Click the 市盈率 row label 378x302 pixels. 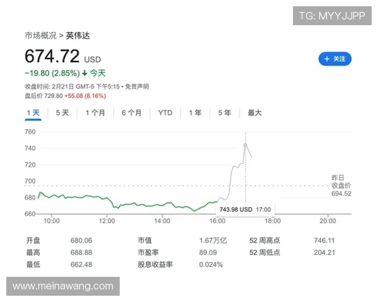(148, 252)
